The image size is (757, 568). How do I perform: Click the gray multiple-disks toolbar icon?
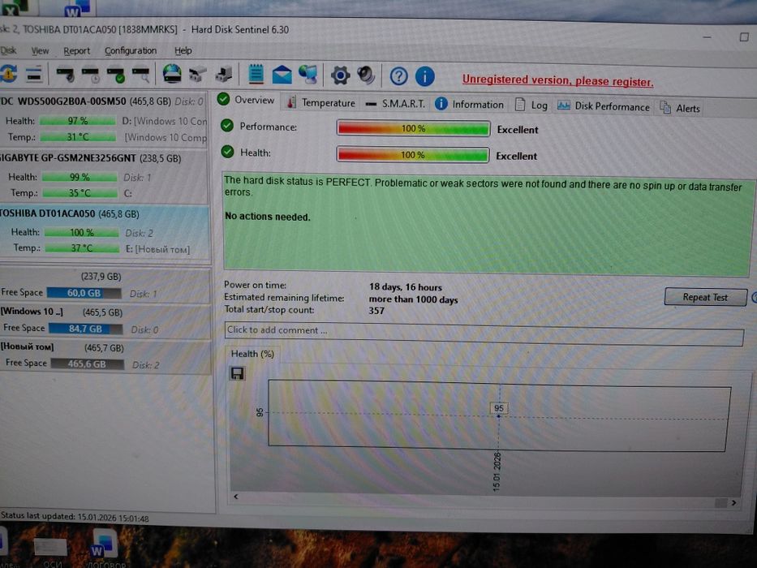[x=197, y=75]
